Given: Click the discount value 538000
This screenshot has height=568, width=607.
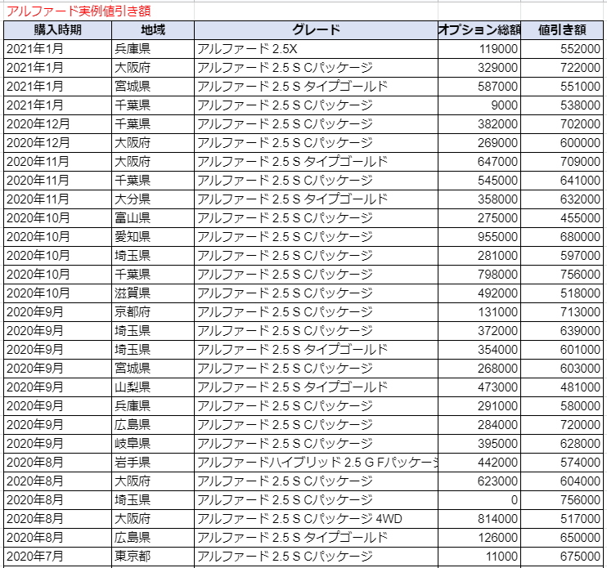Looking at the screenshot, I should tap(562, 105).
